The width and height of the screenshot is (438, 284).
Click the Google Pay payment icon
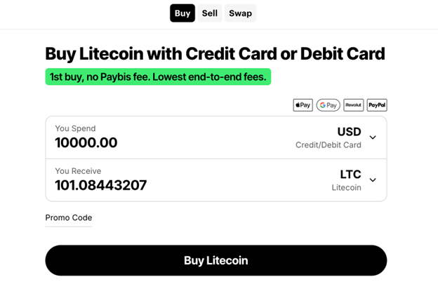[x=328, y=105]
